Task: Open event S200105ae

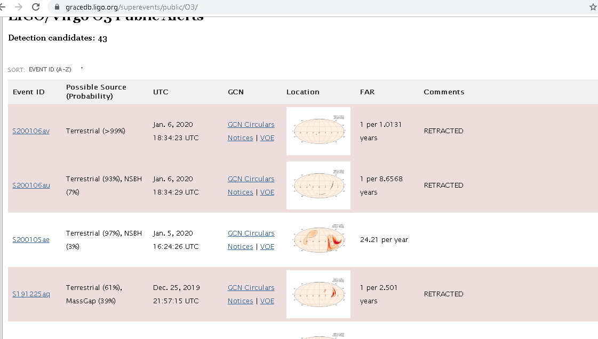Action: click(x=31, y=239)
